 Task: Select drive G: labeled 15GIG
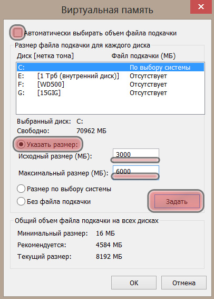pos(110,93)
